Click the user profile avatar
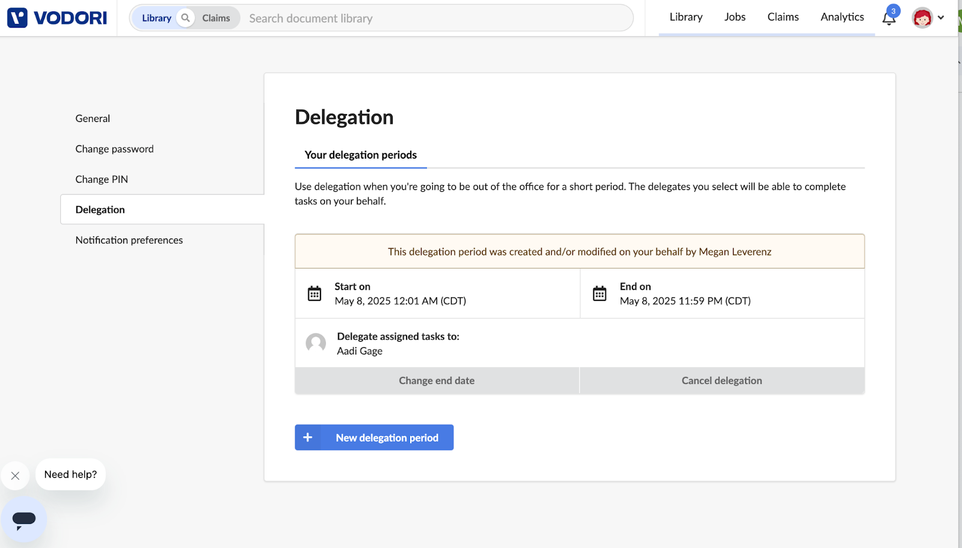Viewport: 962px width, 548px height. point(922,18)
